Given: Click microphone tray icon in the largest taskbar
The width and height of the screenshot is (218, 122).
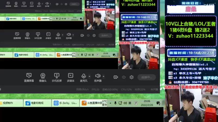Looking at the screenshot, I should (115, 103).
